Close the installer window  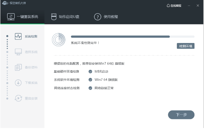point(198,6)
